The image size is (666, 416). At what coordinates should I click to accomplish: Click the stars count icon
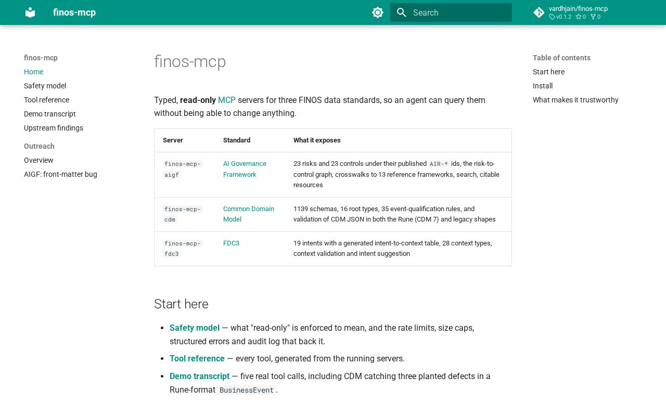point(578,17)
